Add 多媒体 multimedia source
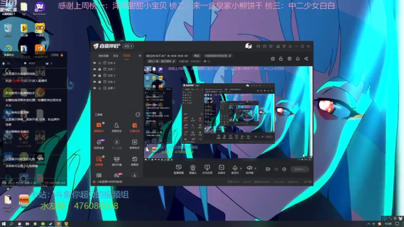The height and width of the screenshot is (227, 404). [x=221, y=169]
